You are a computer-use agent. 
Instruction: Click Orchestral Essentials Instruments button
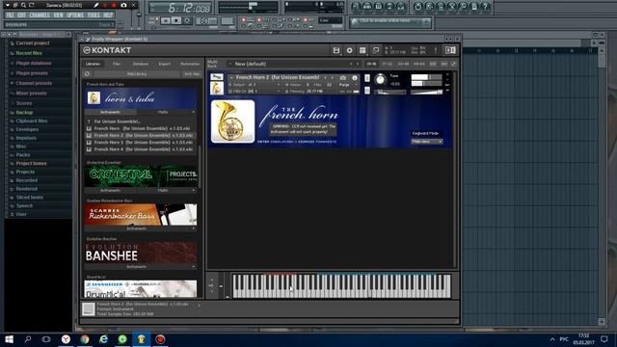[x=110, y=191]
